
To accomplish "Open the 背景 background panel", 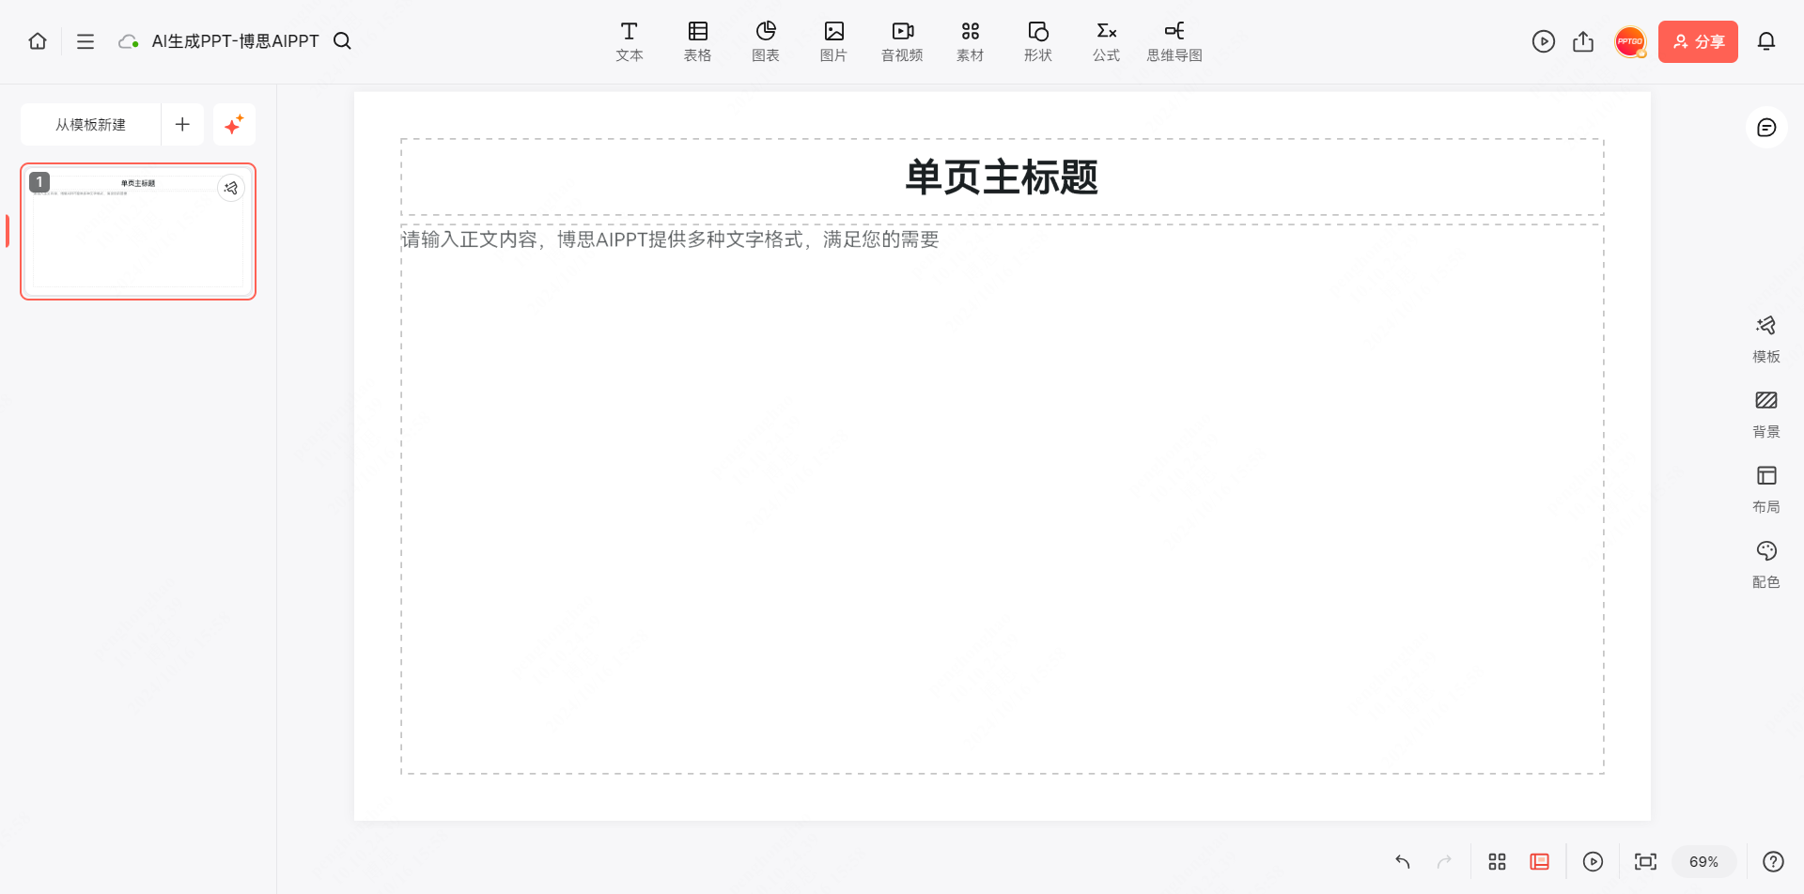I will click(x=1766, y=414).
